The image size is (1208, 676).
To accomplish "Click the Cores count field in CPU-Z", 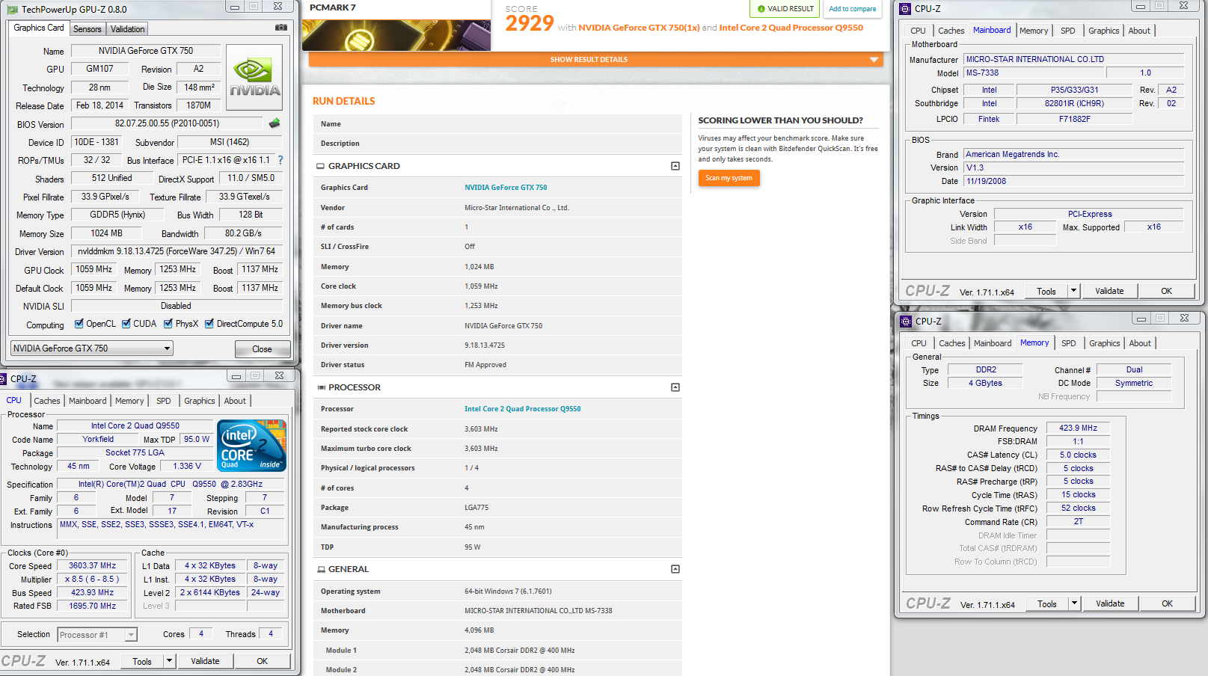I will coord(200,634).
